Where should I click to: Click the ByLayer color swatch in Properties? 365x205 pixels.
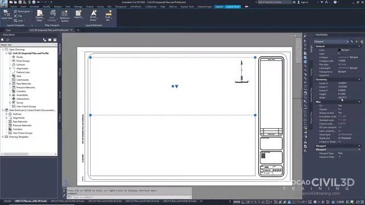pos(339,50)
